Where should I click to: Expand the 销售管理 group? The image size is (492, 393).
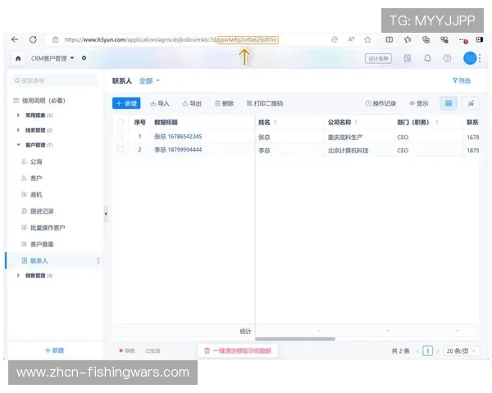(x=18, y=275)
